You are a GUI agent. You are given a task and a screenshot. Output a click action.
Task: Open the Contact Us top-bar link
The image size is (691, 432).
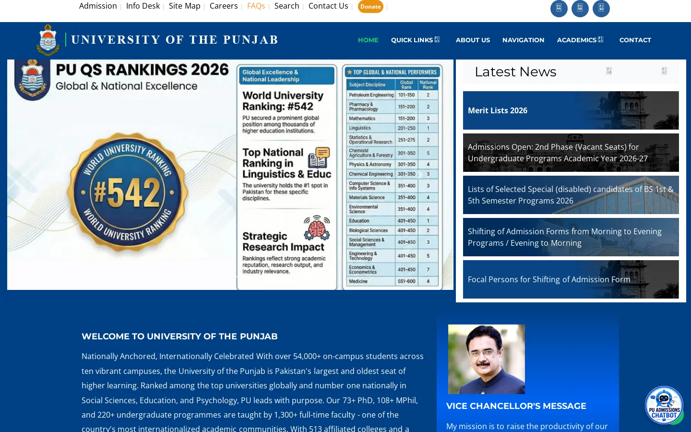pyautogui.click(x=328, y=6)
